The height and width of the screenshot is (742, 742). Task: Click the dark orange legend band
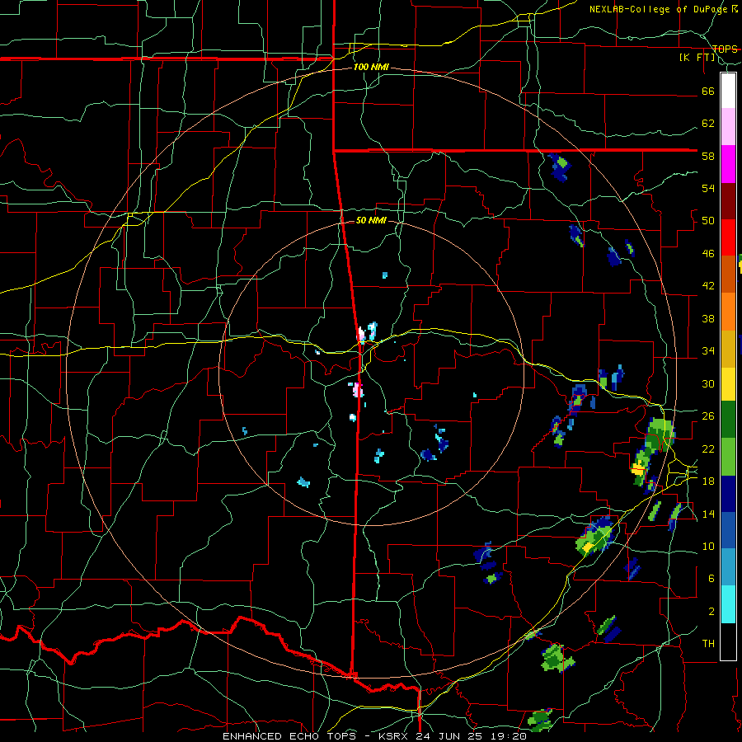coord(728,275)
